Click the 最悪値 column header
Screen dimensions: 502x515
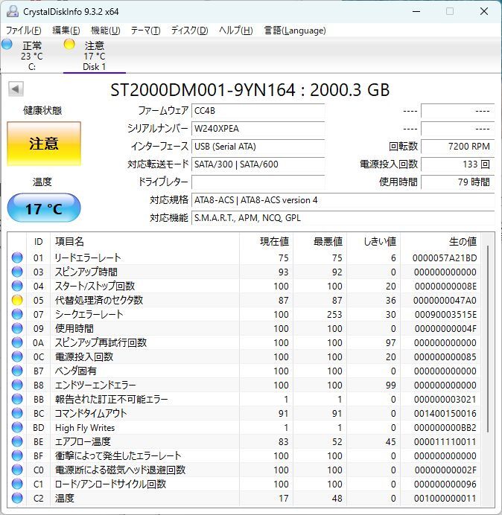(x=320, y=241)
